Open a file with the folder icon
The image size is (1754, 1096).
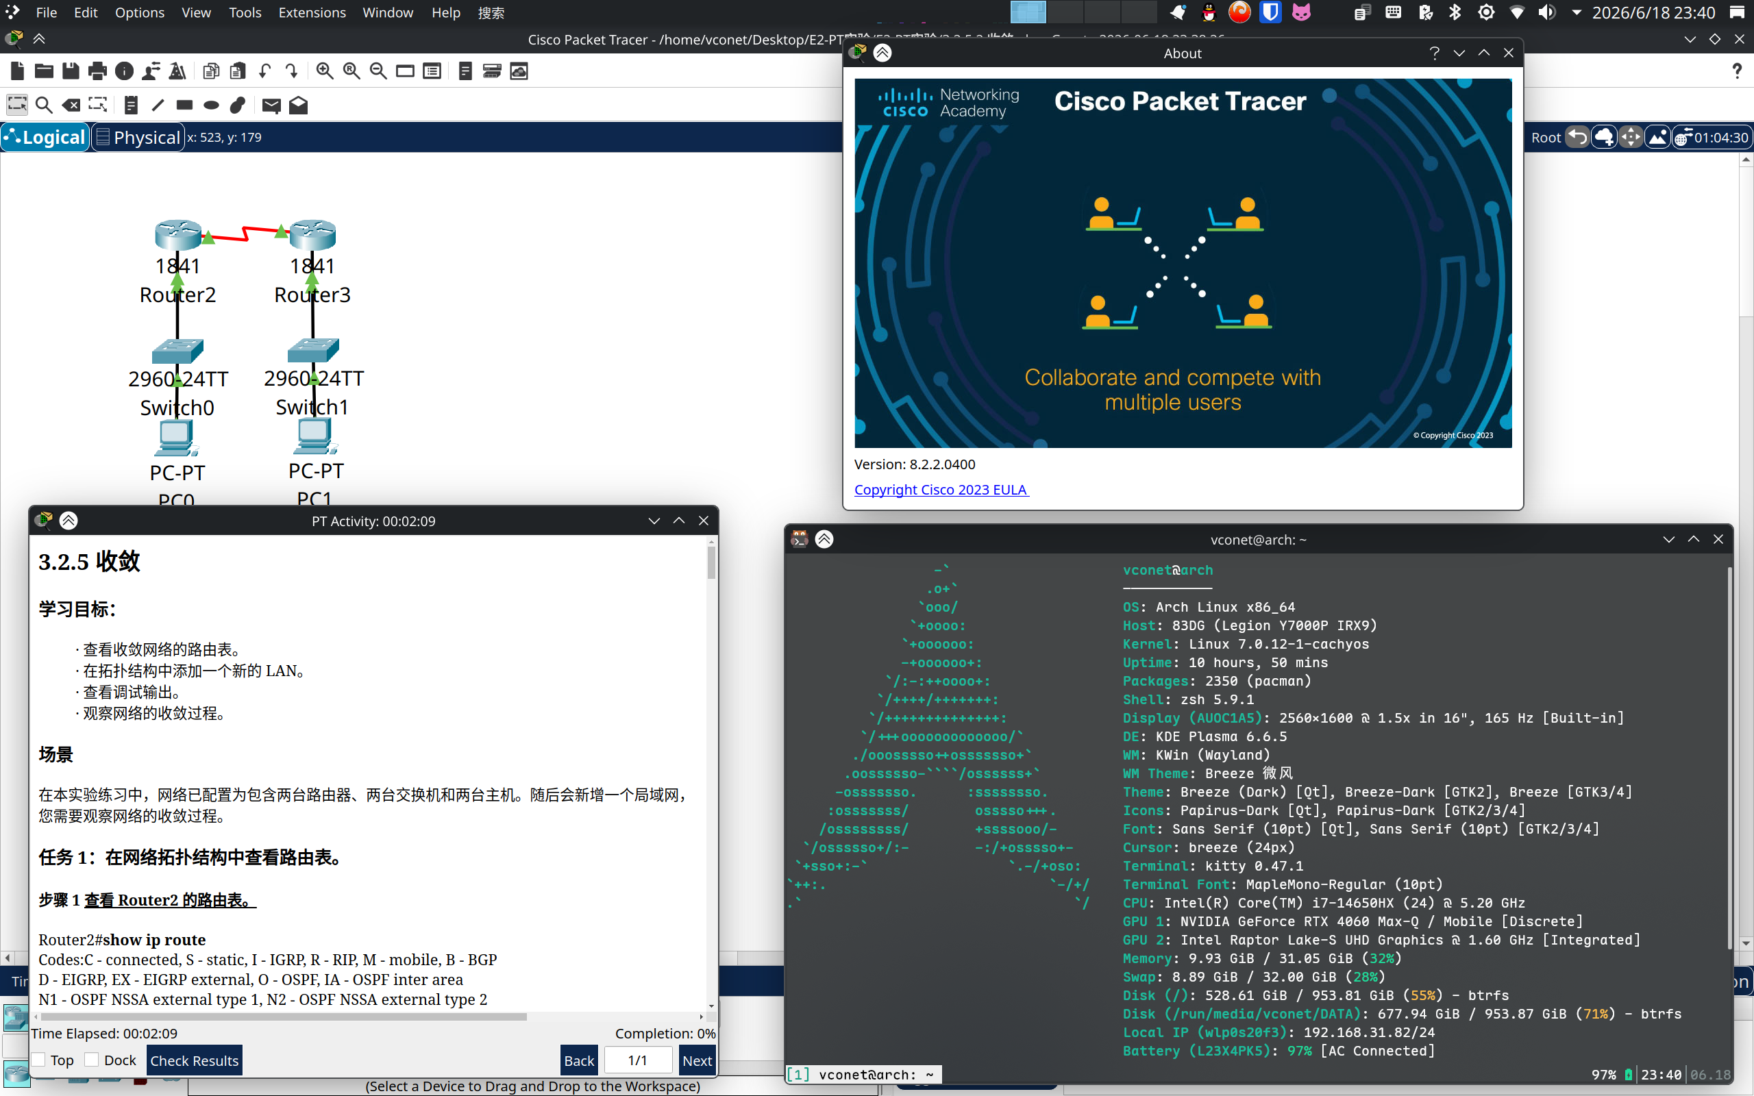point(45,71)
